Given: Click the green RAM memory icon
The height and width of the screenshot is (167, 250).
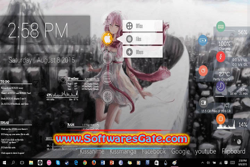Looking at the screenshot, I should pos(221,26).
